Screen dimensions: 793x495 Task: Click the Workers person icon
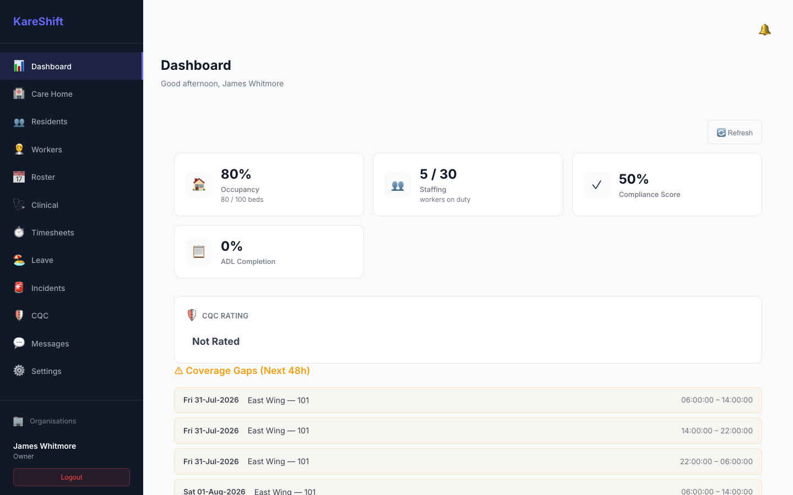pyautogui.click(x=19, y=149)
